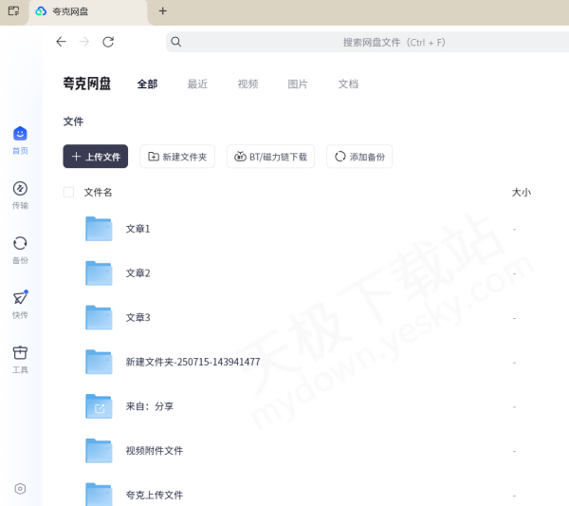Click the 上传文件 upload button
Viewport: 569px width, 506px height.
tap(96, 157)
